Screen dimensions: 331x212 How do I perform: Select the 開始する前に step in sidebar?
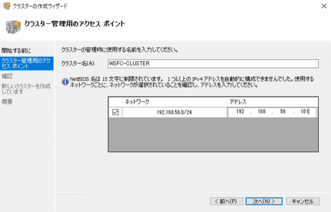coord(16,51)
